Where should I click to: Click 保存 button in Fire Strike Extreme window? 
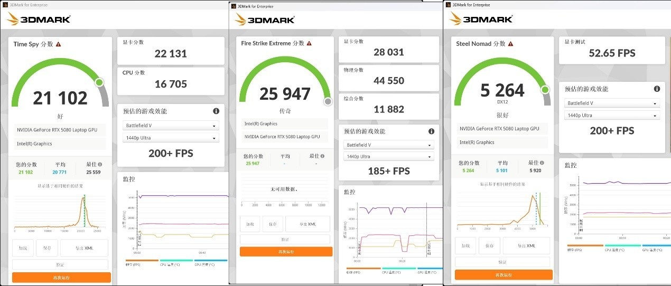[273, 224]
